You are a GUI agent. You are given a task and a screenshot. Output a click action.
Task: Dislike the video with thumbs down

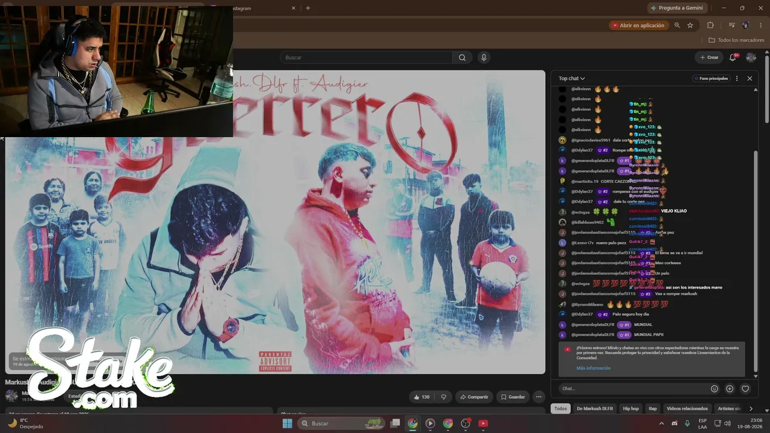pyautogui.click(x=444, y=397)
